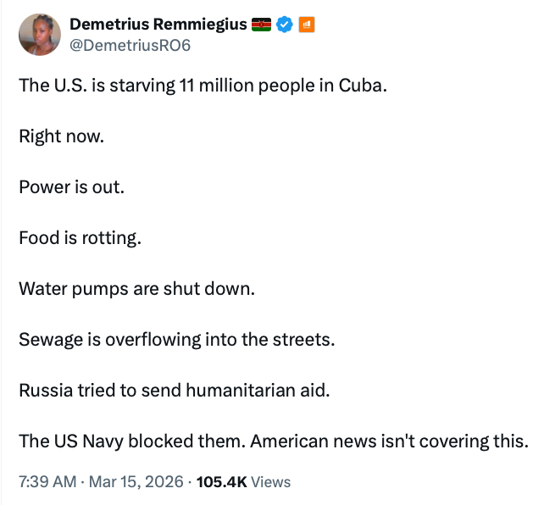The height and width of the screenshot is (505, 544).
Task: Click "The U.S." at the tweet's start
Action: (47, 86)
